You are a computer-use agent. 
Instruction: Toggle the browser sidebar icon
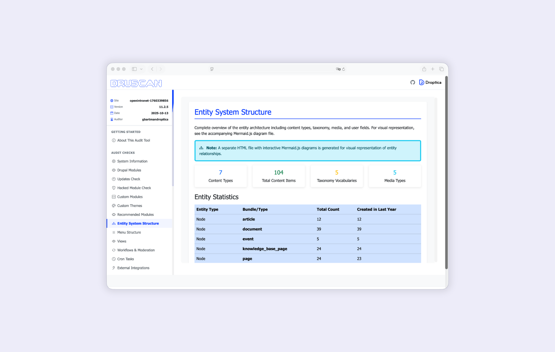tap(134, 69)
